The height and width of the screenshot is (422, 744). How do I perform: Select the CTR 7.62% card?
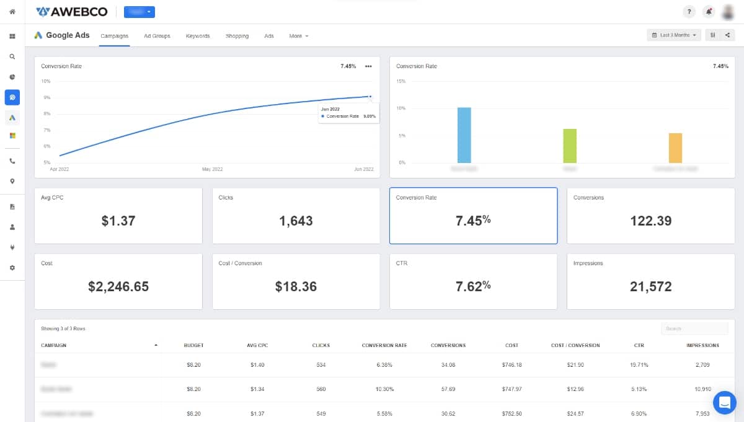(x=474, y=281)
